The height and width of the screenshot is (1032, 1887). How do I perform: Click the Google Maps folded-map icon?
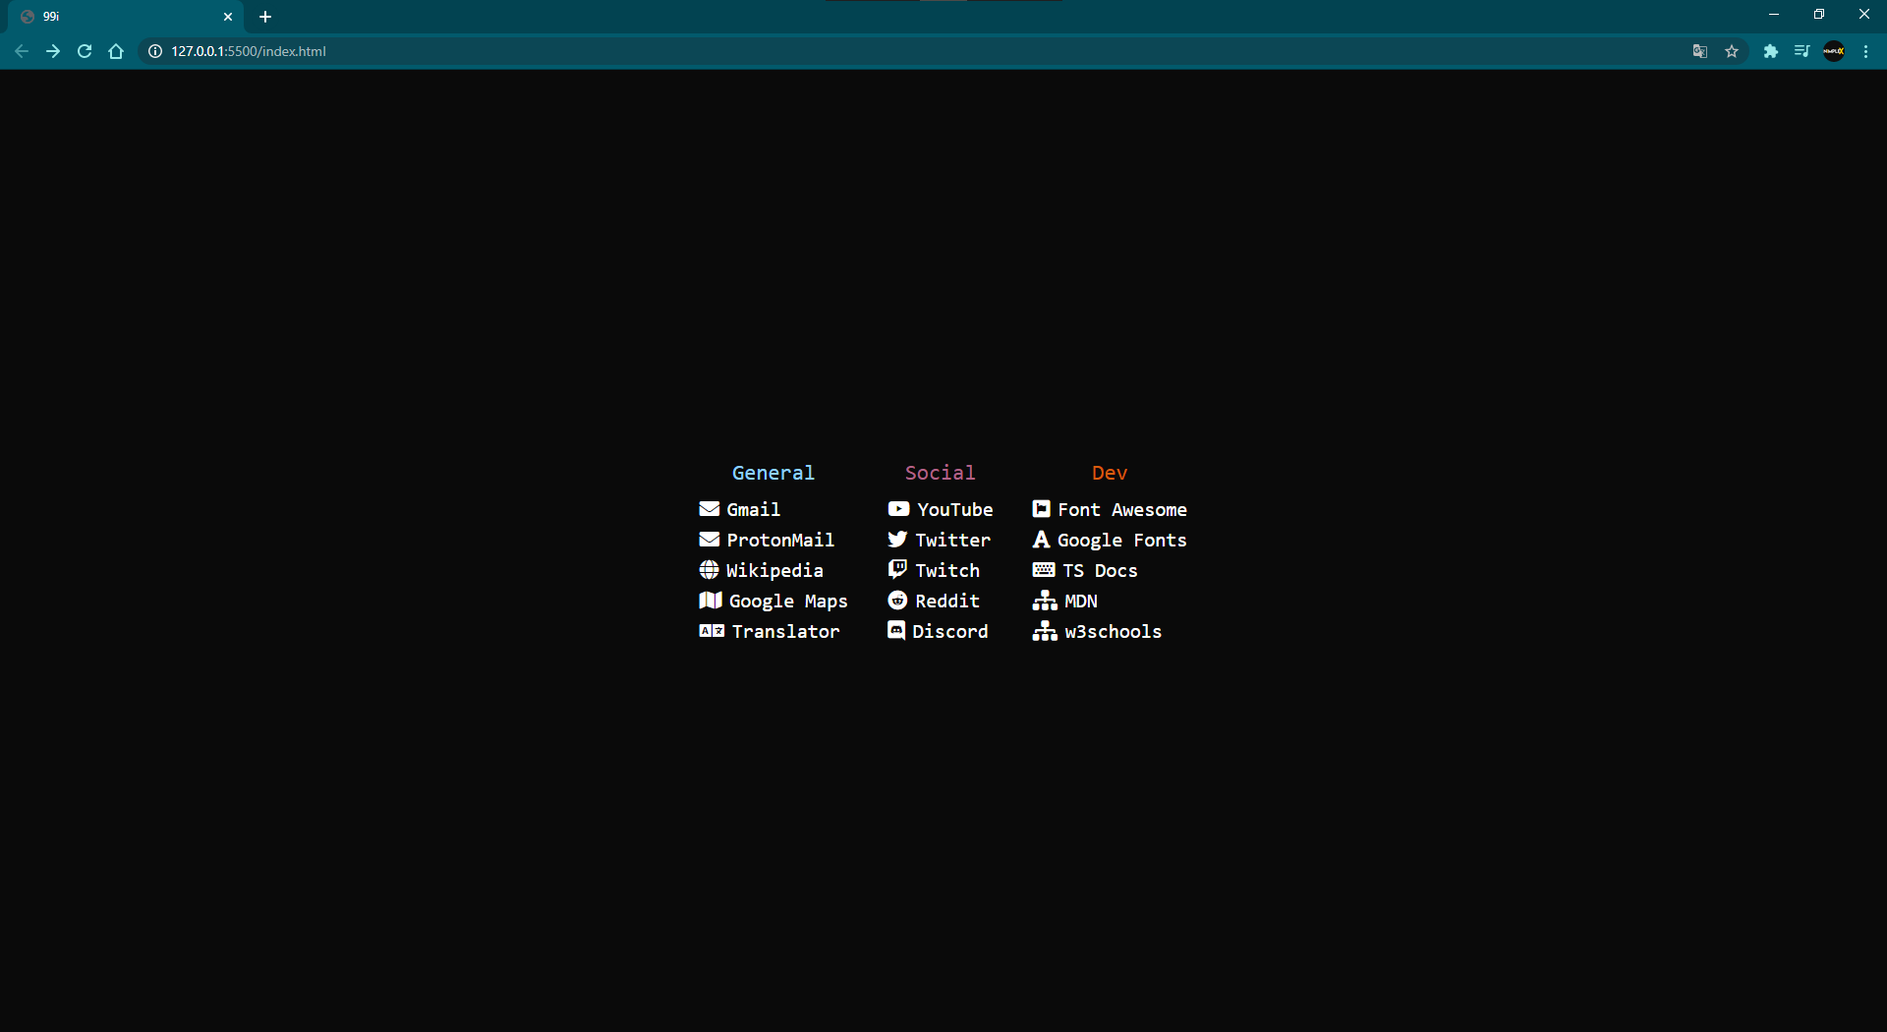coord(710,600)
